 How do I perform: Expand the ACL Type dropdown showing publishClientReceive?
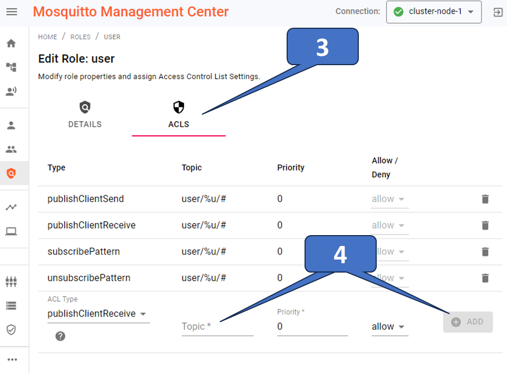(98, 314)
